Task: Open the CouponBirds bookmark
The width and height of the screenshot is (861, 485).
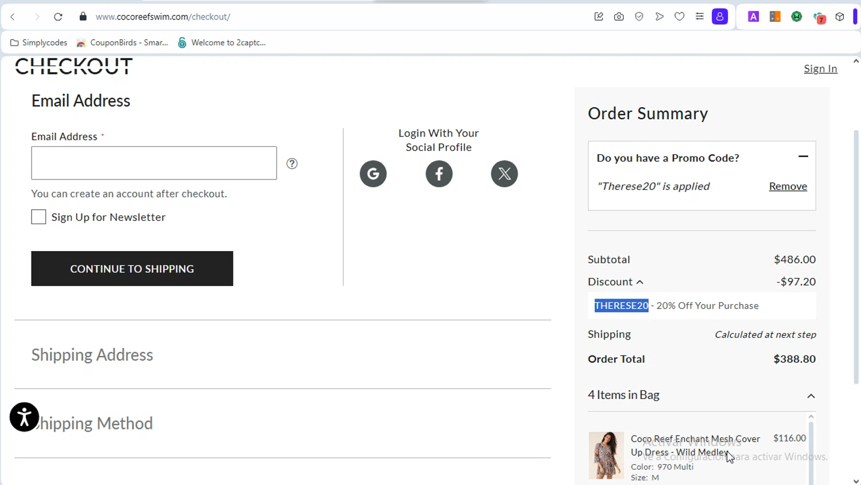Action: click(122, 42)
